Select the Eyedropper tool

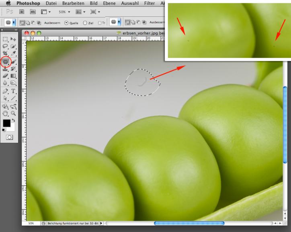point(13,53)
